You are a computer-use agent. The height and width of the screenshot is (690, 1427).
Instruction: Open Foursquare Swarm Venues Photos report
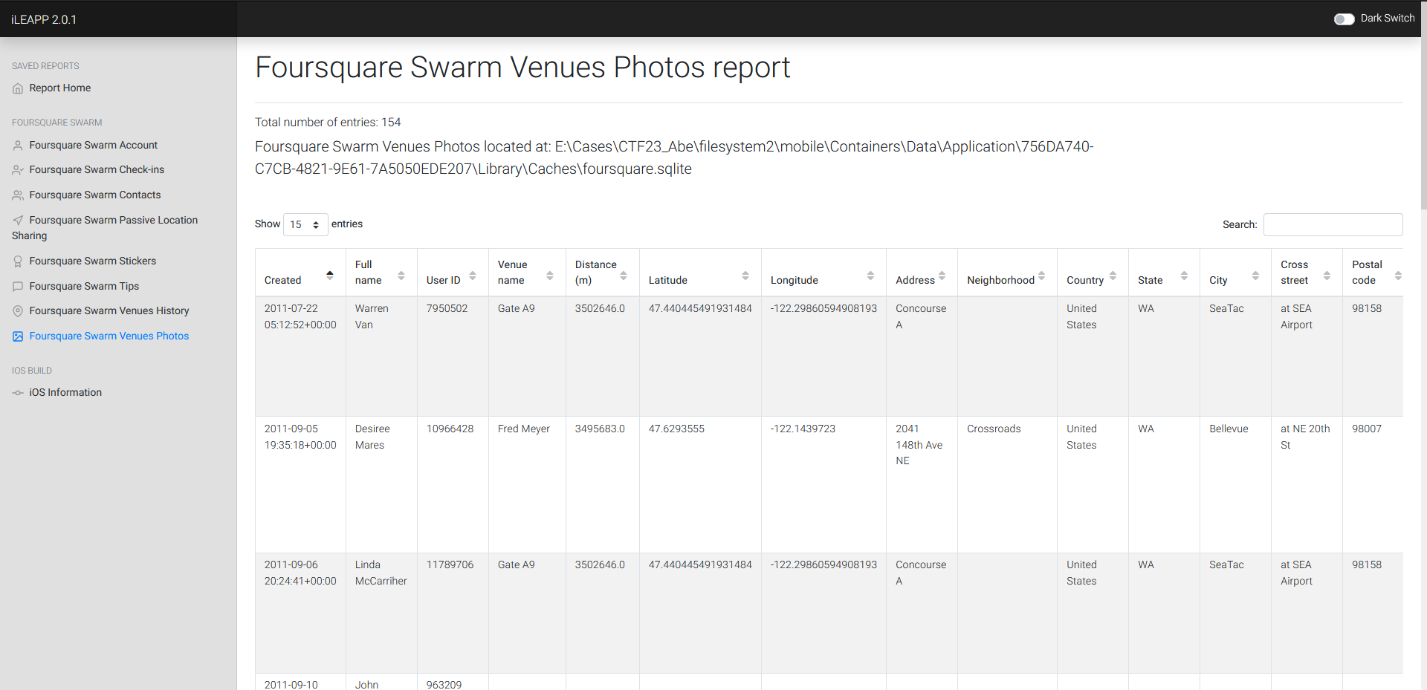(x=109, y=336)
